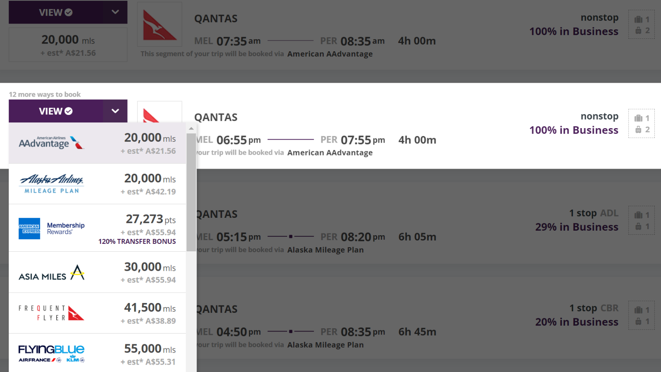Collapse the booking options chevron for 06:55 pm flight
This screenshot has height=372, width=661.
pos(115,111)
